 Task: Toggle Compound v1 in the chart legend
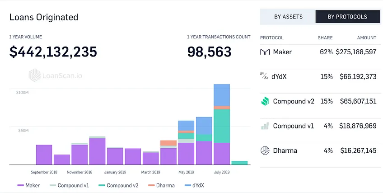pyautogui.click(x=70, y=185)
